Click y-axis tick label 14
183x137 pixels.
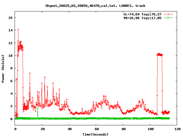click(10, 30)
